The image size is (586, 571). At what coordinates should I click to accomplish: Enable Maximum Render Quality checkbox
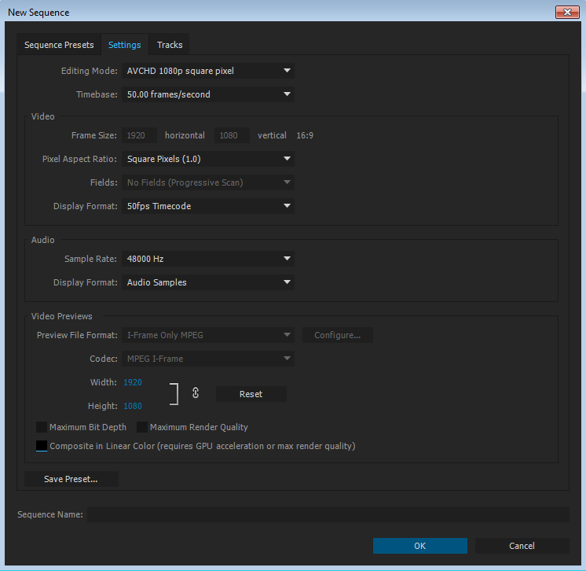coord(142,427)
